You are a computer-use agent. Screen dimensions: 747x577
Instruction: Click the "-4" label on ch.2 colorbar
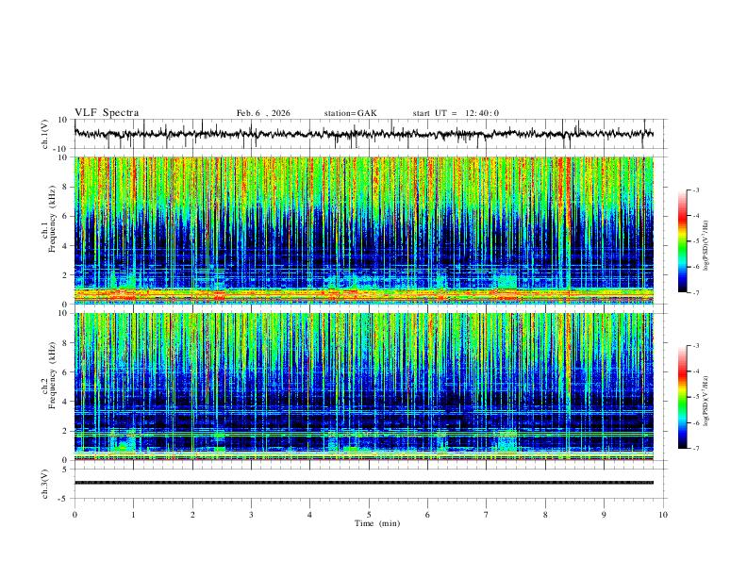pyautogui.click(x=696, y=371)
